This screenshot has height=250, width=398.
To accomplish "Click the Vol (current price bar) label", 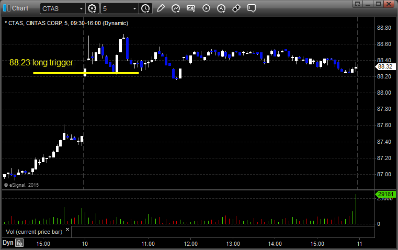I will pos(34,232).
